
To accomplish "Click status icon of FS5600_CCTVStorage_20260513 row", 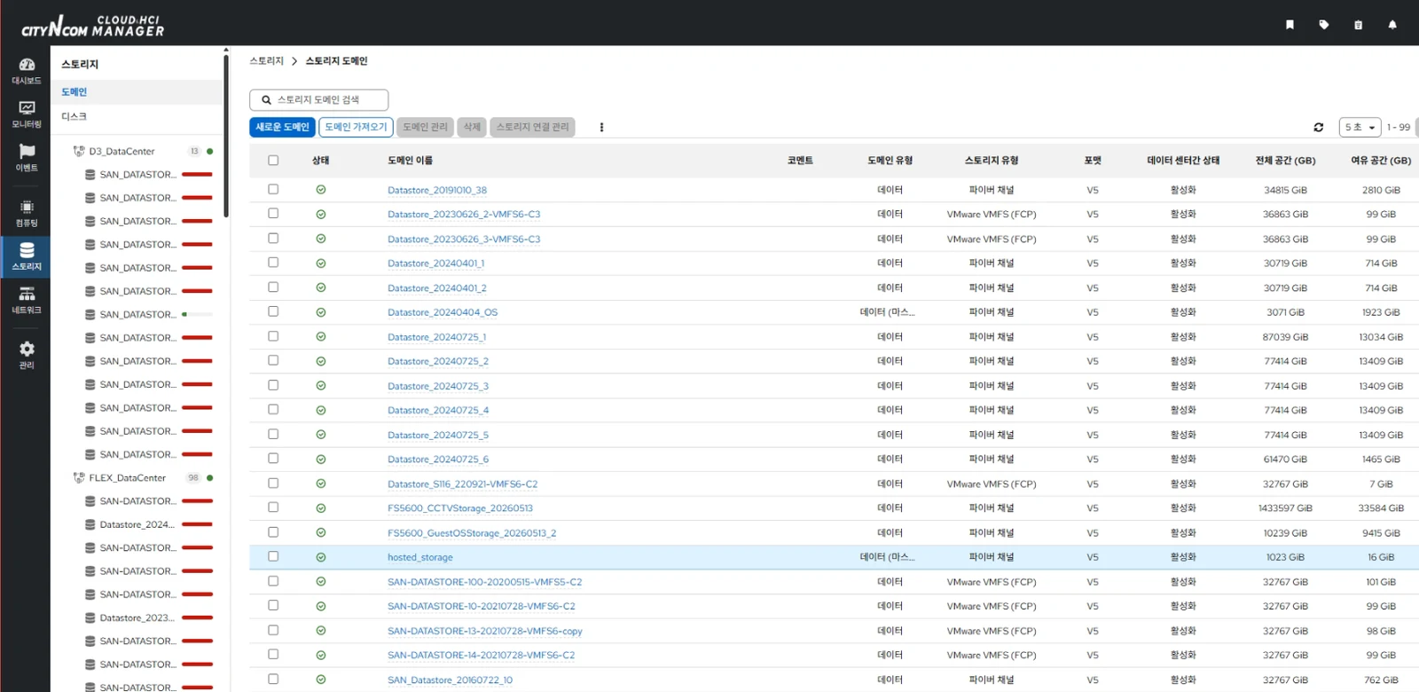I will (x=321, y=508).
